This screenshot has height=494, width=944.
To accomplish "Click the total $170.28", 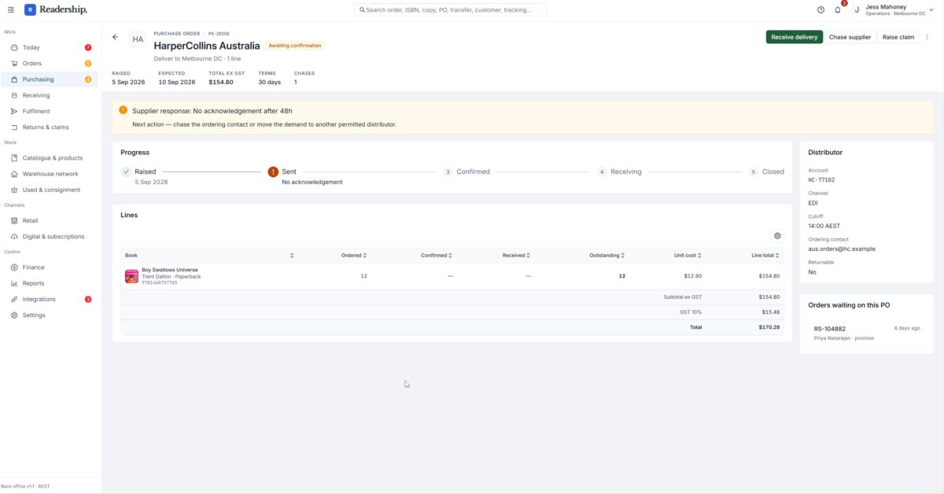I will click(x=769, y=327).
